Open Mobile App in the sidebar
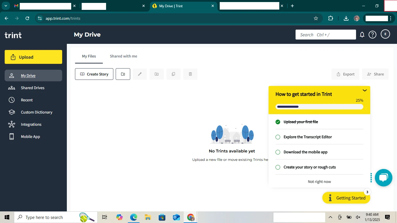This screenshot has height=223, width=397. (33, 136)
